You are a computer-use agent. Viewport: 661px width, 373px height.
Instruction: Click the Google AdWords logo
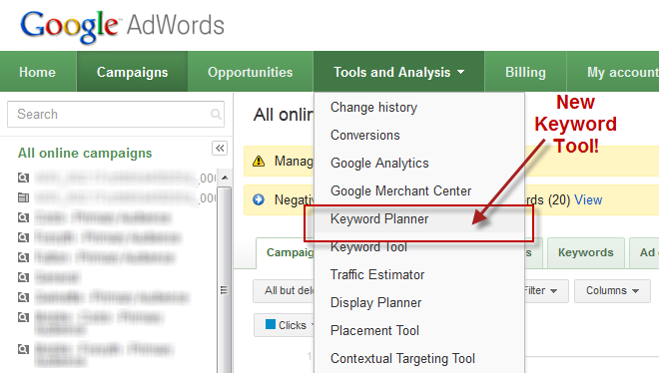(122, 26)
